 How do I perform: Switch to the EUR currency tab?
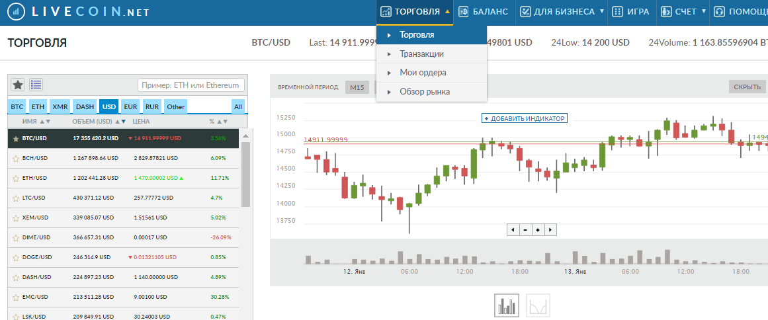pos(130,106)
